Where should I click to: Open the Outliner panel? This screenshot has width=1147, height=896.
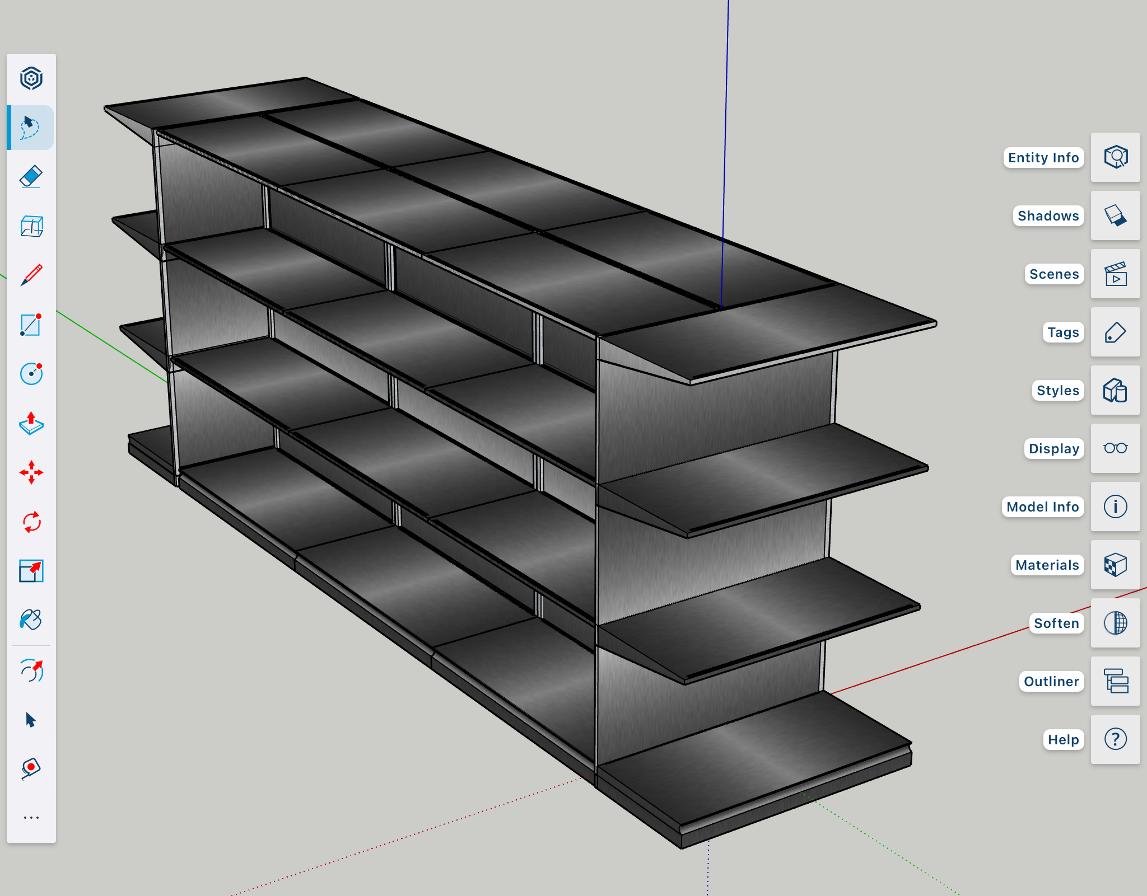[1115, 681]
